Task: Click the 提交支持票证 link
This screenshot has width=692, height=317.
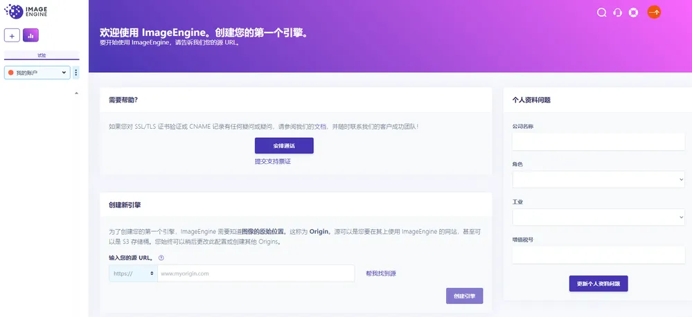Action: point(272,161)
